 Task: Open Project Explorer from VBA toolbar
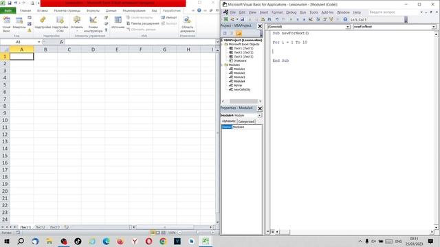pos(318,19)
